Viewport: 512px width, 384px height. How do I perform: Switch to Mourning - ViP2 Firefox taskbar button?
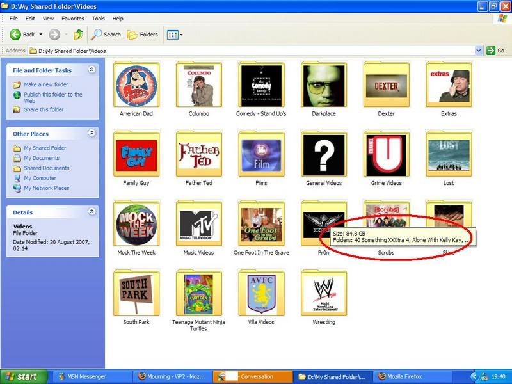172,376
